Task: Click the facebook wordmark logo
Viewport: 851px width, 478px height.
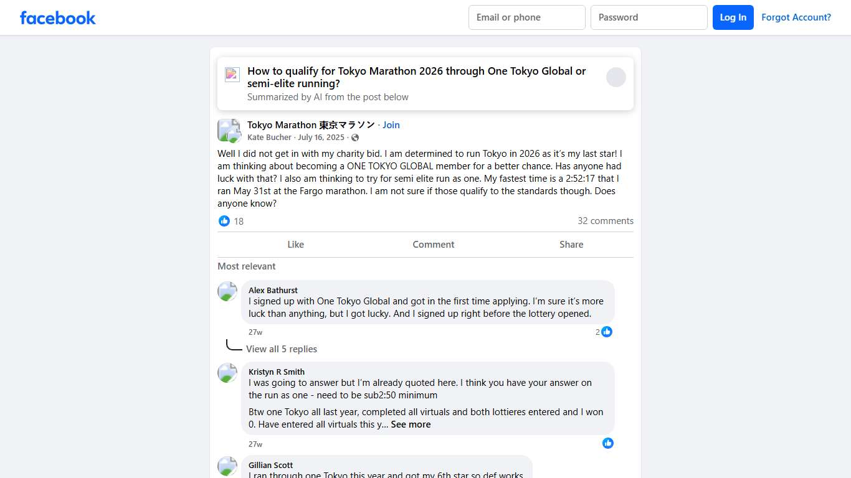Action: tap(57, 17)
